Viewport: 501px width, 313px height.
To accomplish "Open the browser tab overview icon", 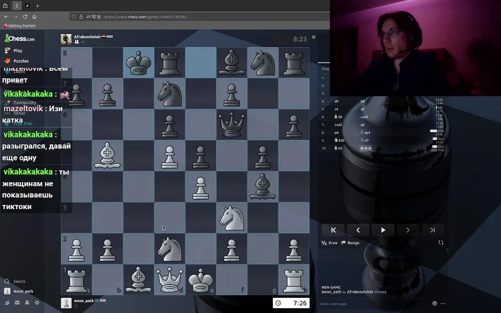I will point(5,6).
